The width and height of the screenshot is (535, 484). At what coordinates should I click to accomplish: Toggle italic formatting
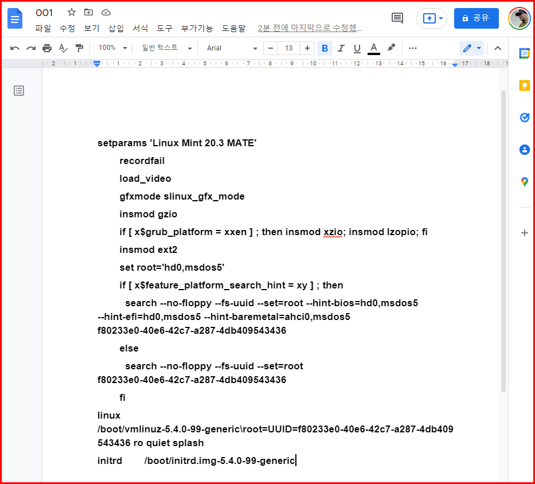[x=341, y=48]
